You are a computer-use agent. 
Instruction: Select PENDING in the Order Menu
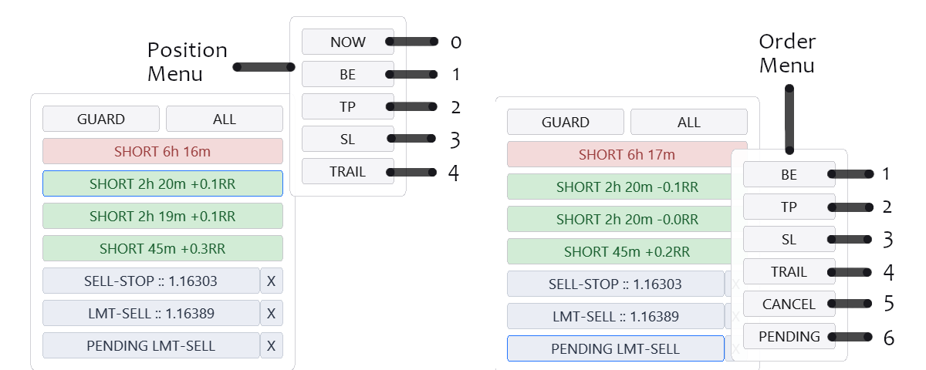(x=789, y=336)
